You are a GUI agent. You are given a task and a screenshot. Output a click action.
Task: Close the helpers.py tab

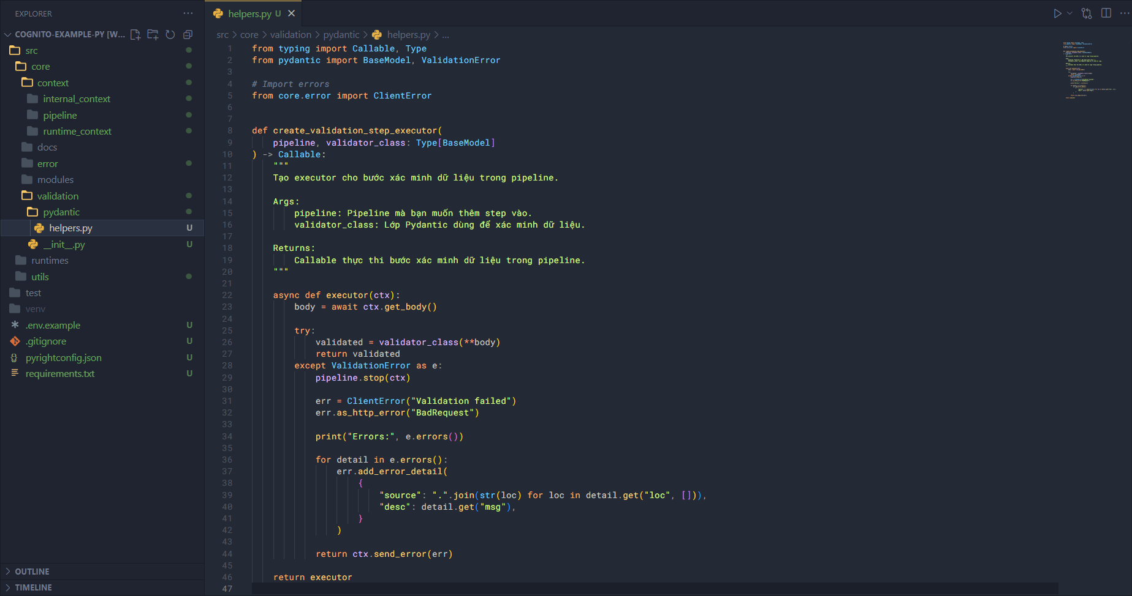(x=292, y=13)
